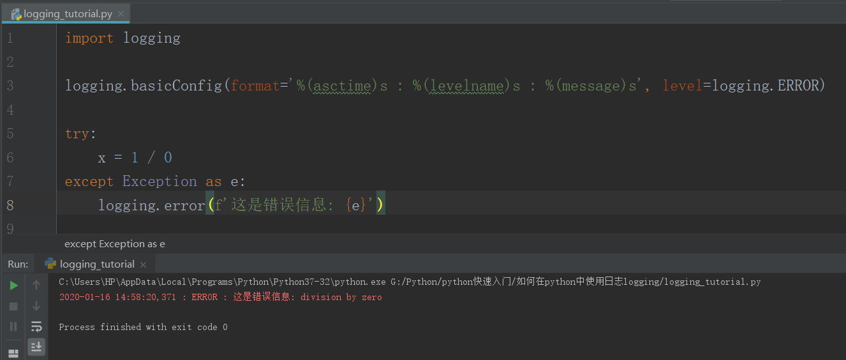Click the 'try:' keyword line
This screenshot has height=360, width=846.
pyautogui.click(x=80, y=133)
